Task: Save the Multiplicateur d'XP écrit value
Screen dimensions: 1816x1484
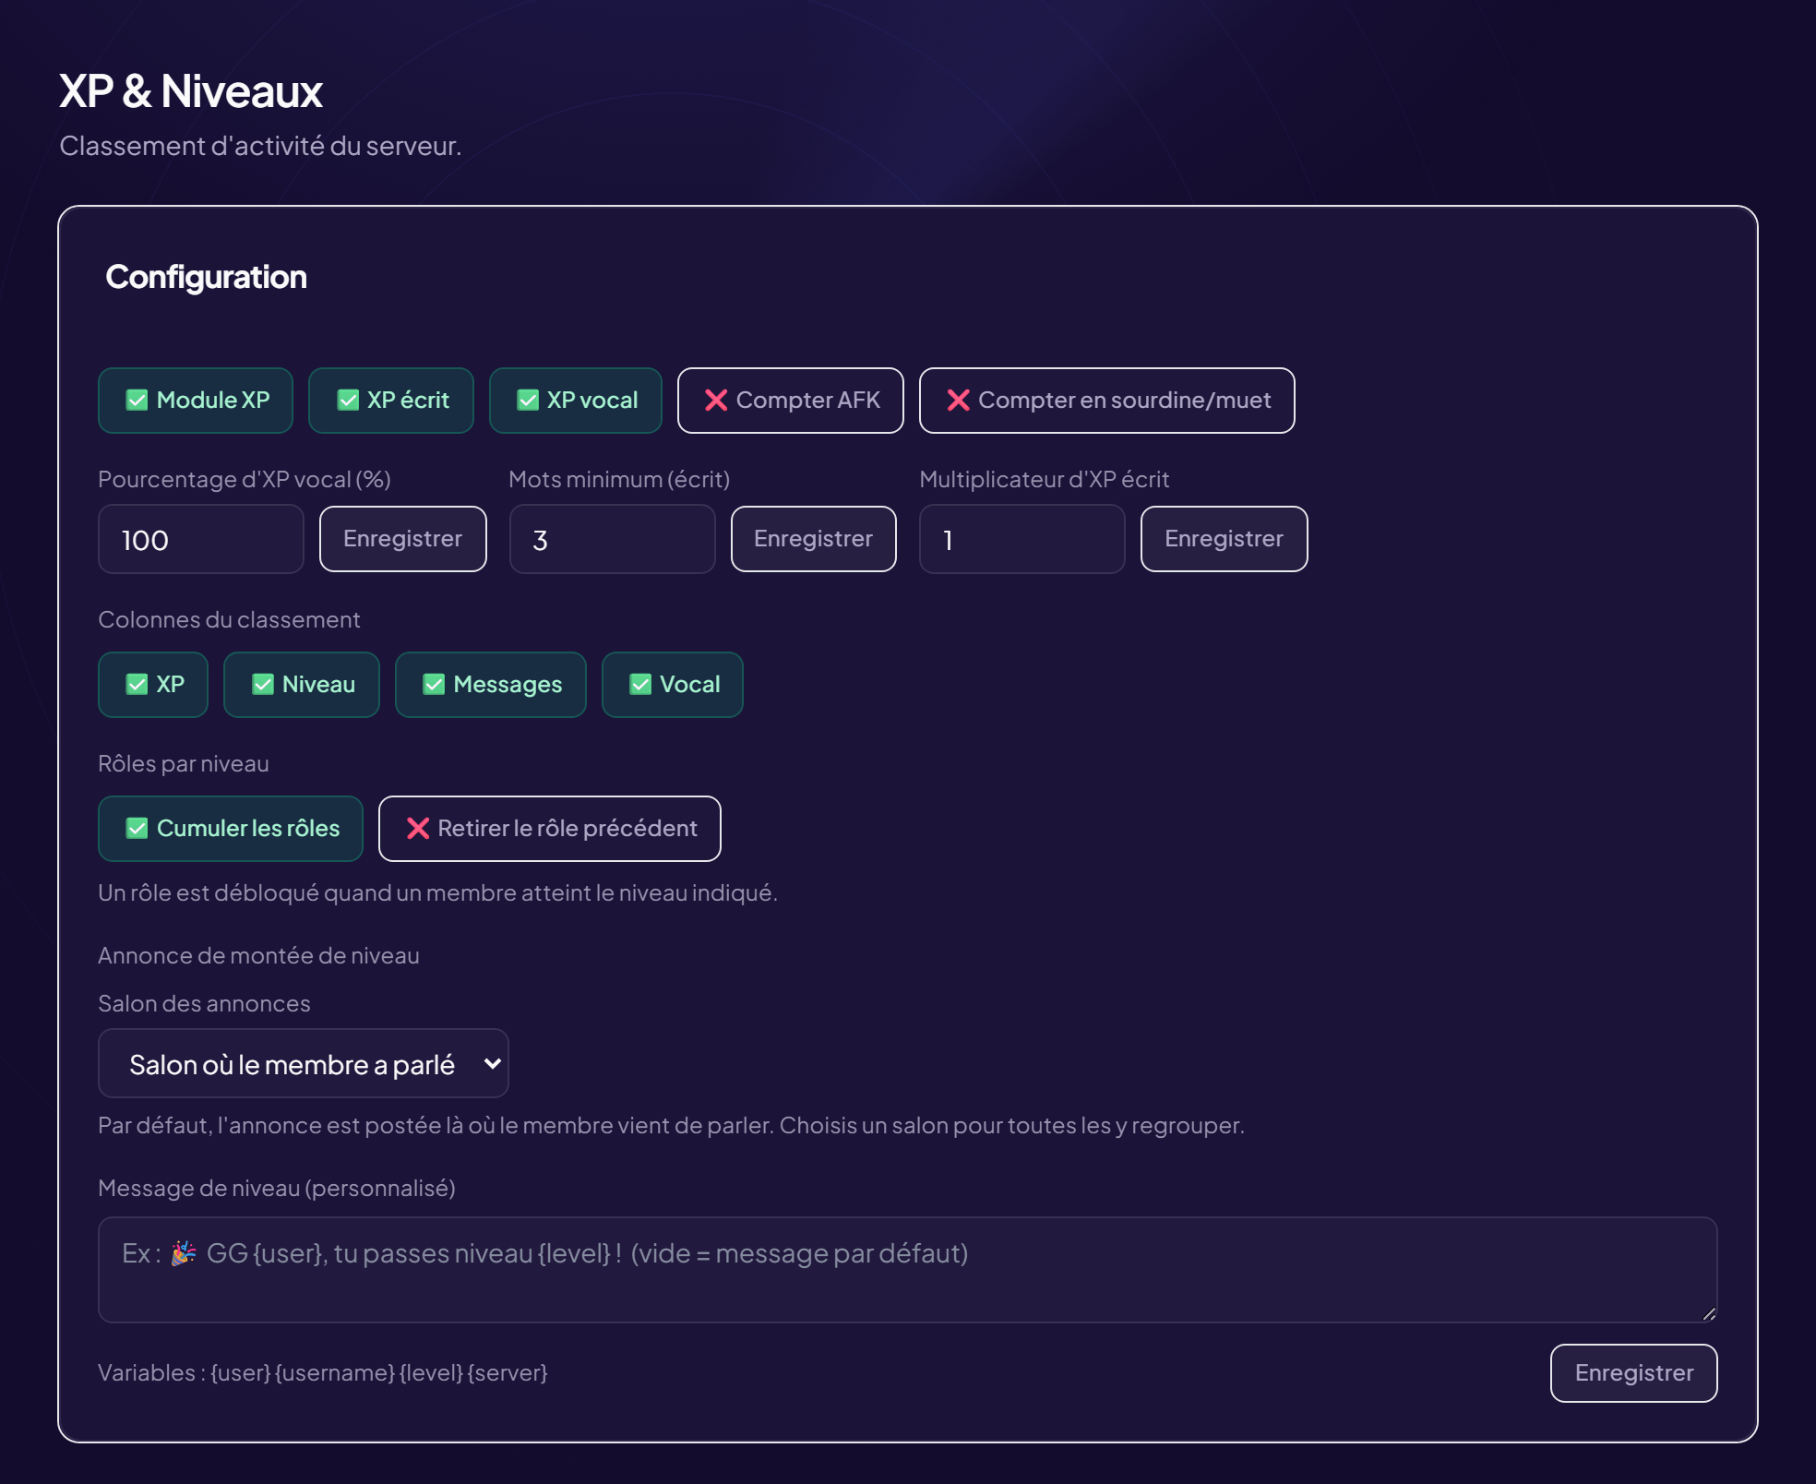Action: (x=1225, y=539)
